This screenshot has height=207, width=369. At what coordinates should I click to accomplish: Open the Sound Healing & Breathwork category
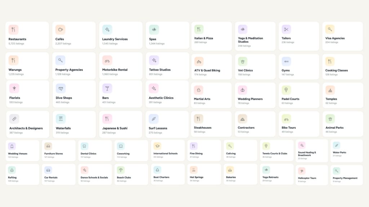pos(312,151)
